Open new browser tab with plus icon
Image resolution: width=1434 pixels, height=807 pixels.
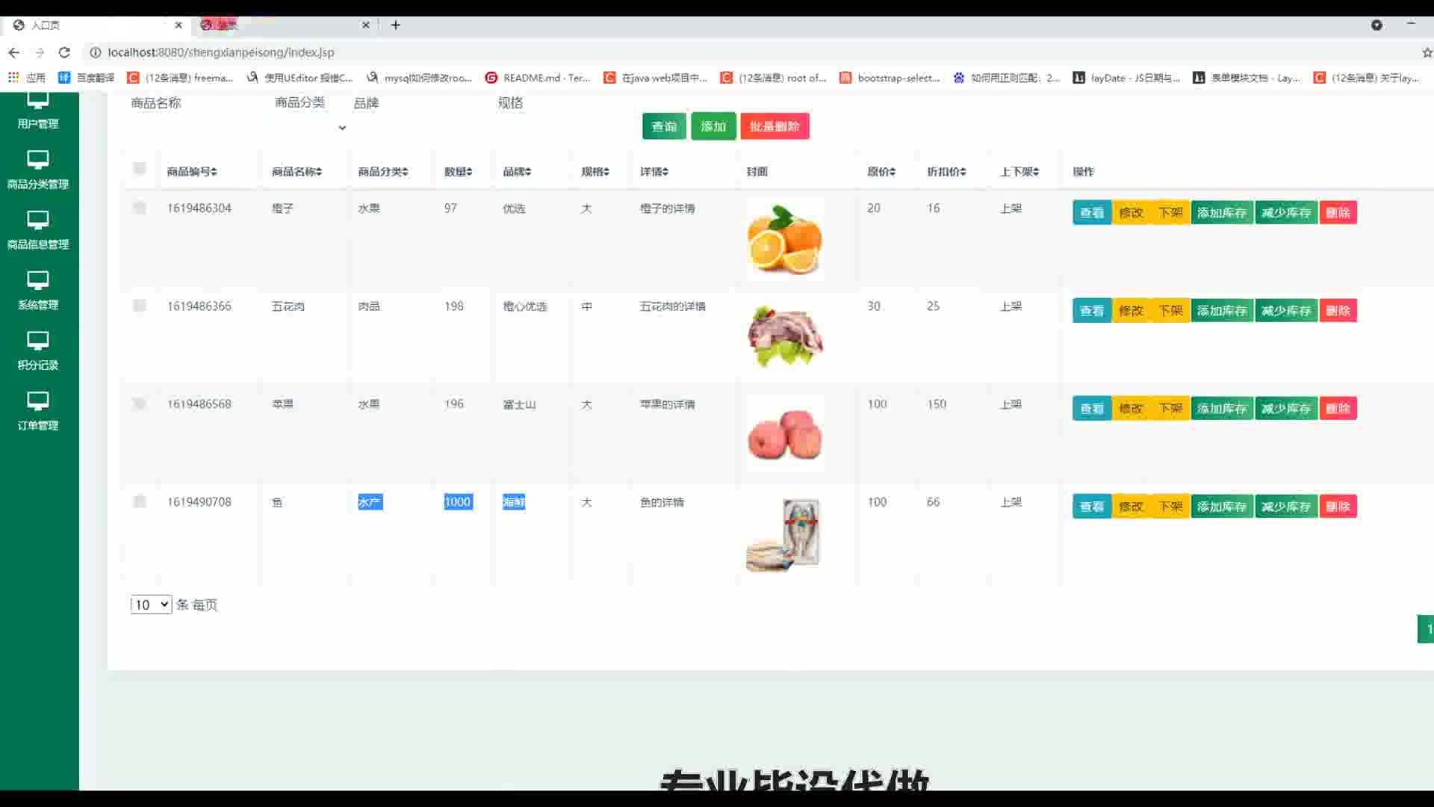[x=396, y=25]
